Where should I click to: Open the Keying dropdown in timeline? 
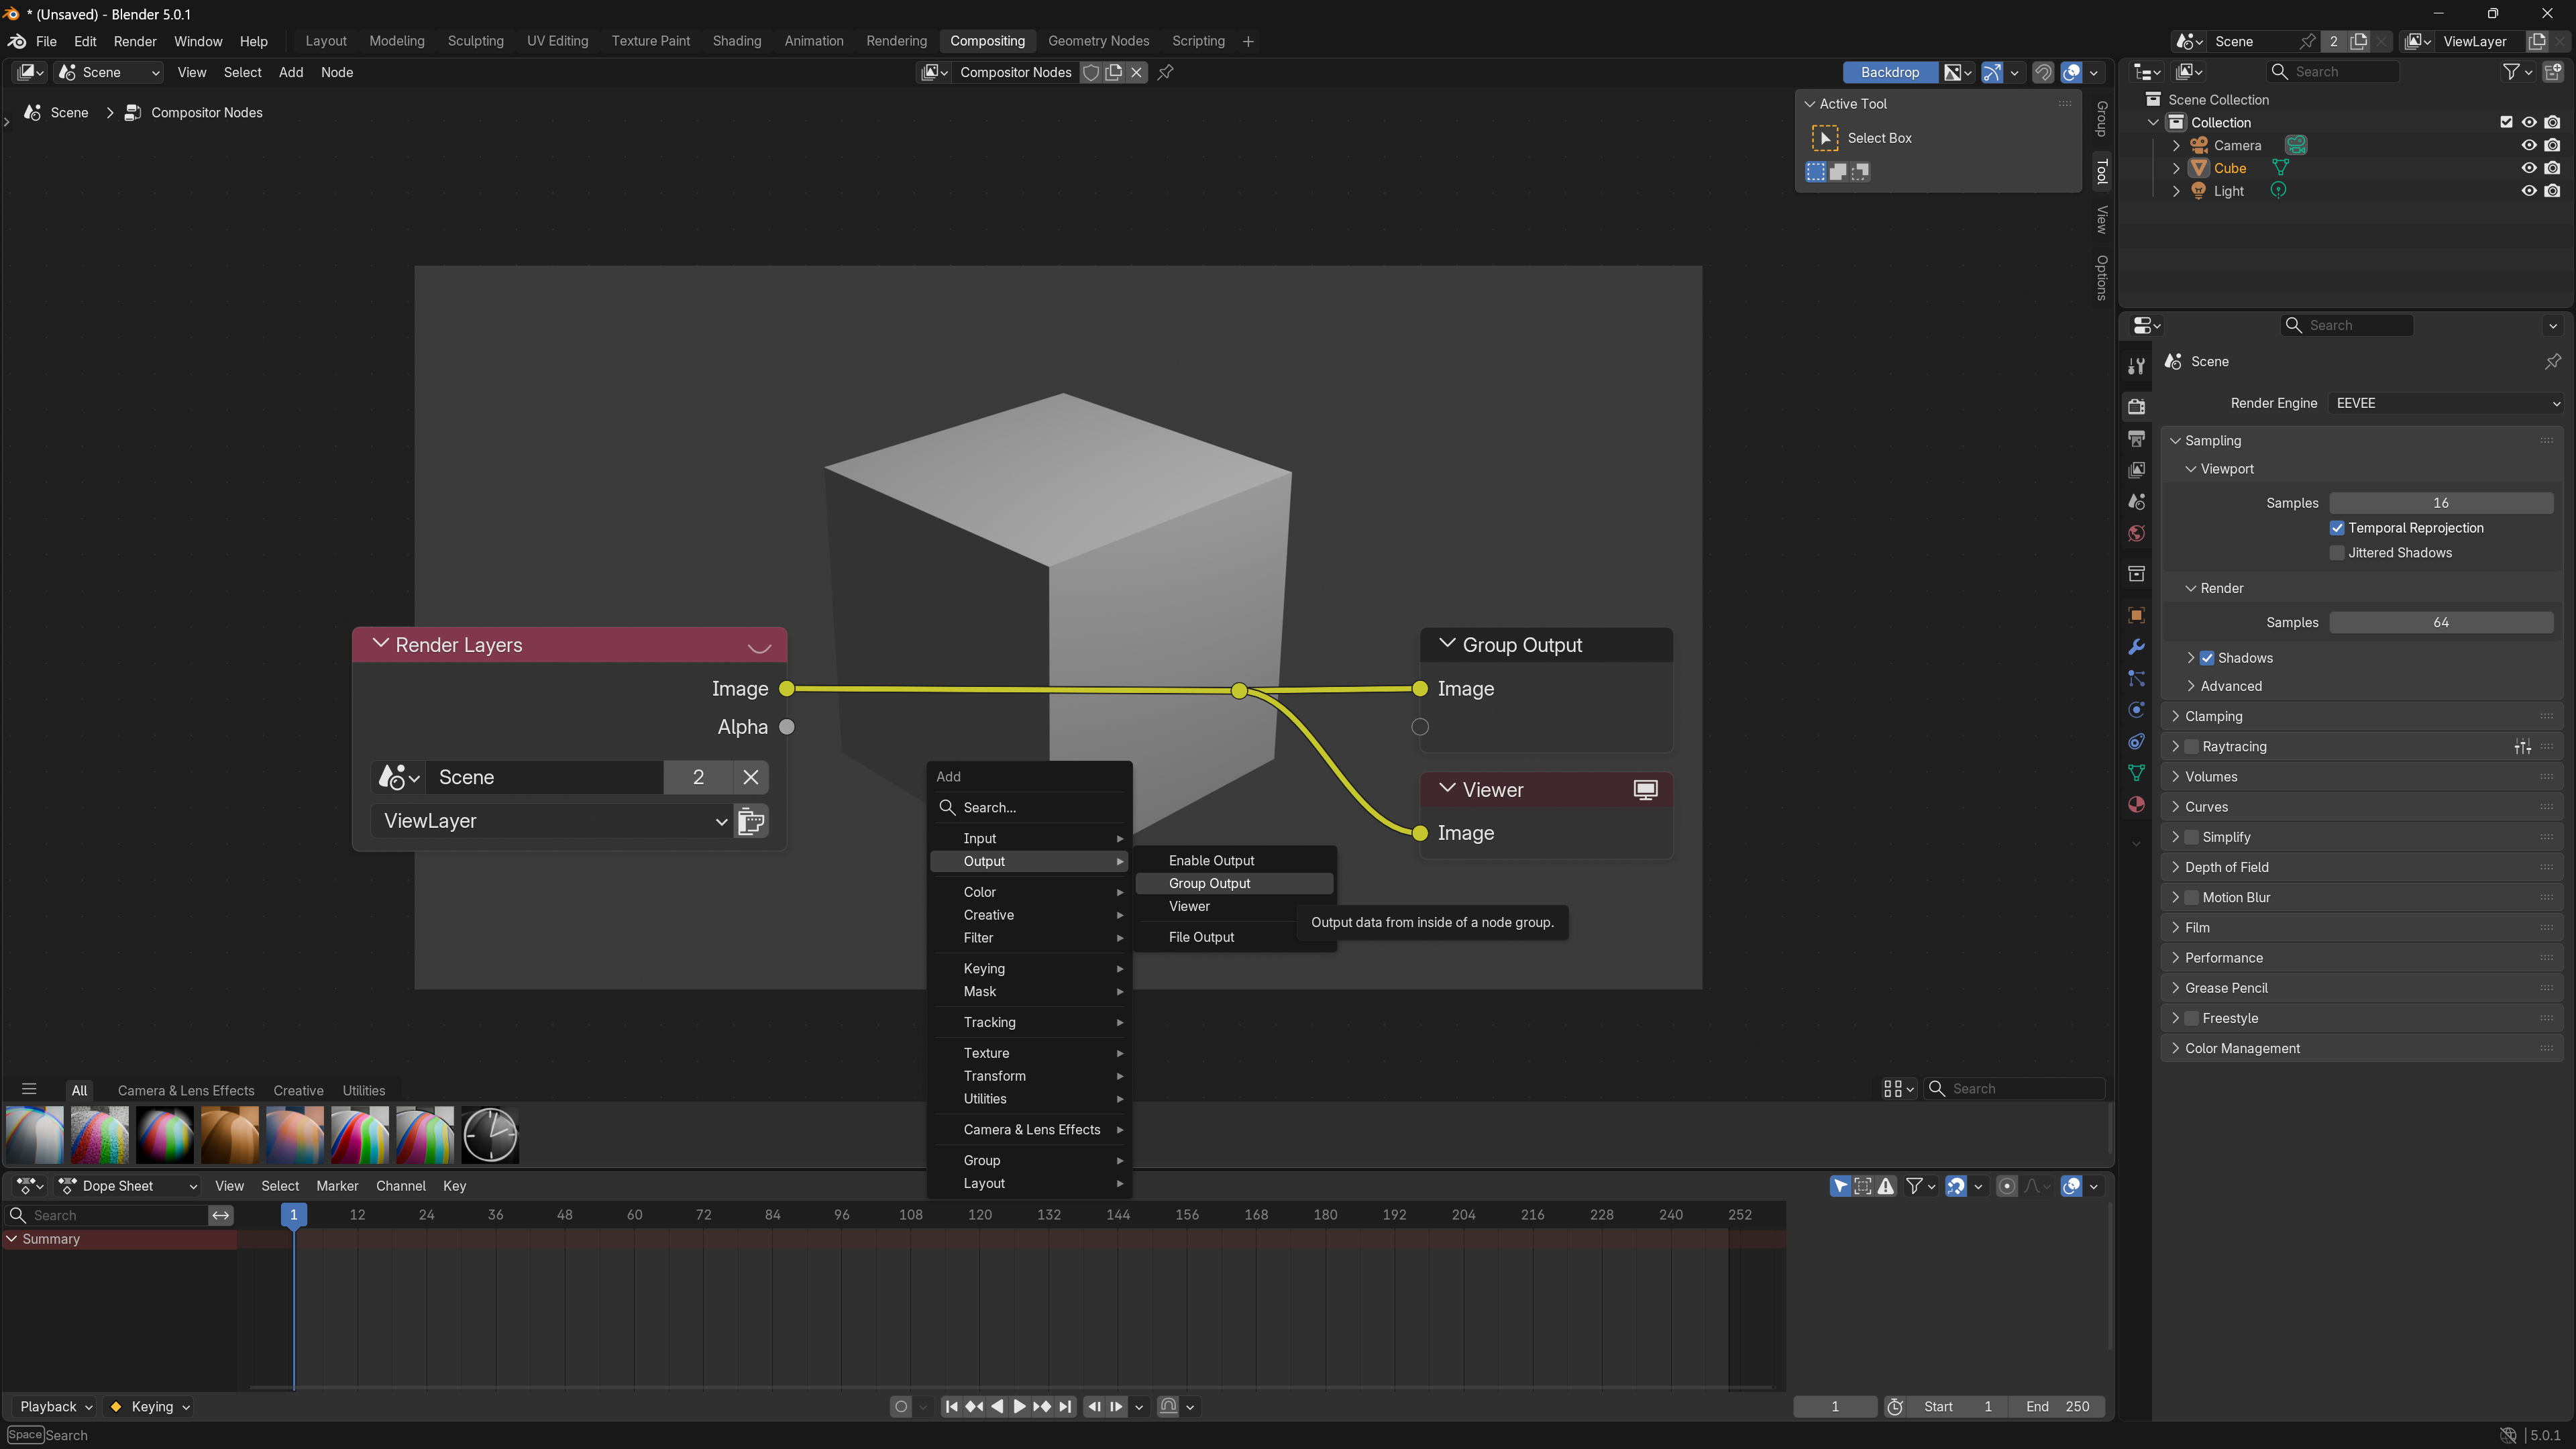point(149,1407)
